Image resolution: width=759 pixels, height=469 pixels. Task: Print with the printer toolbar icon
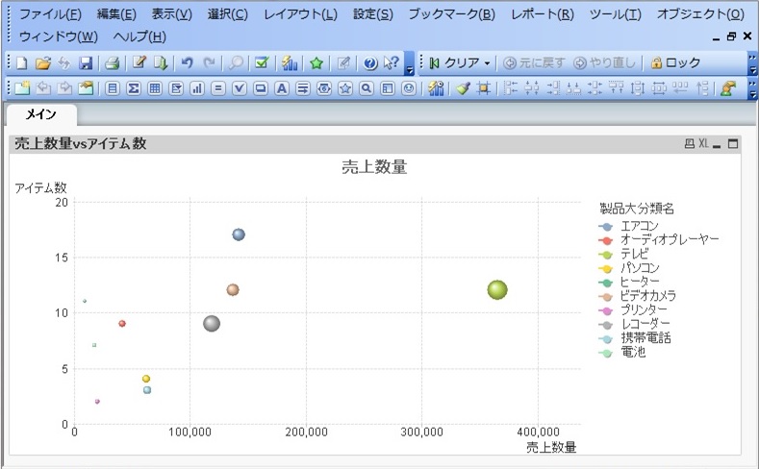pyautogui.click(x=113, y=62)
